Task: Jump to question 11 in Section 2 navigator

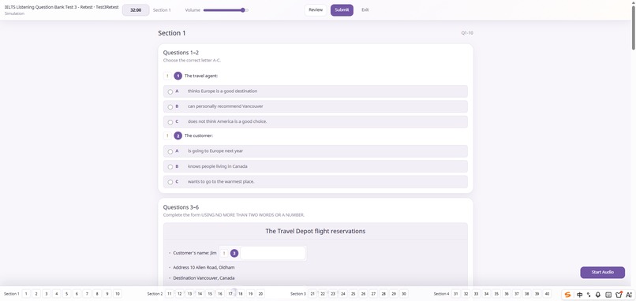Action: [169, 294]
